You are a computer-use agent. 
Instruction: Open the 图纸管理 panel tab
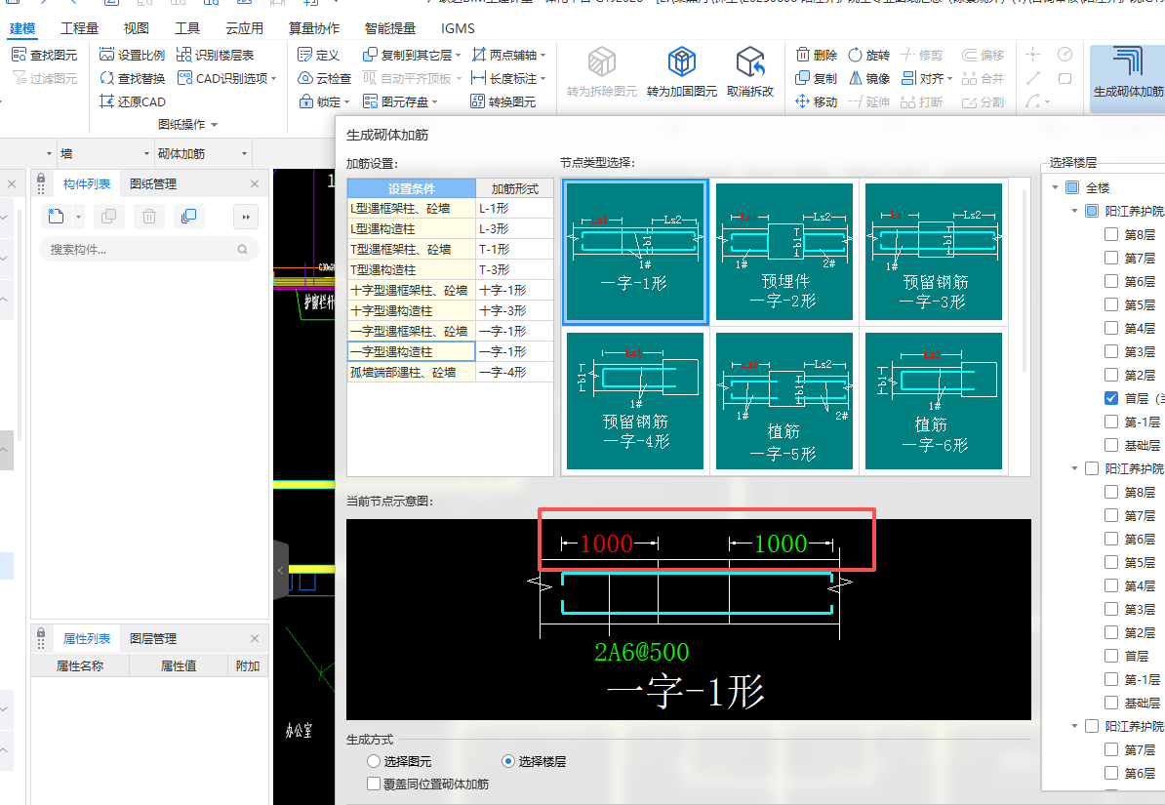coord(153,183)
